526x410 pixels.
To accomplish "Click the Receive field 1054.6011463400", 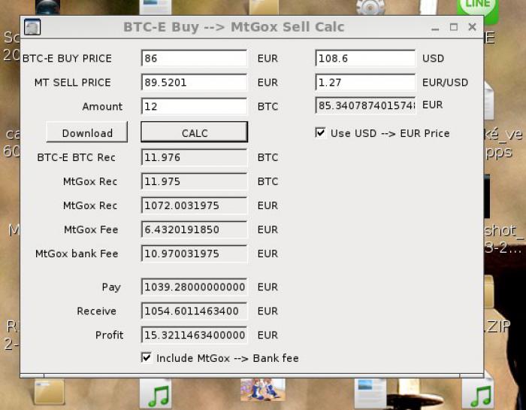I will [194, 311].
